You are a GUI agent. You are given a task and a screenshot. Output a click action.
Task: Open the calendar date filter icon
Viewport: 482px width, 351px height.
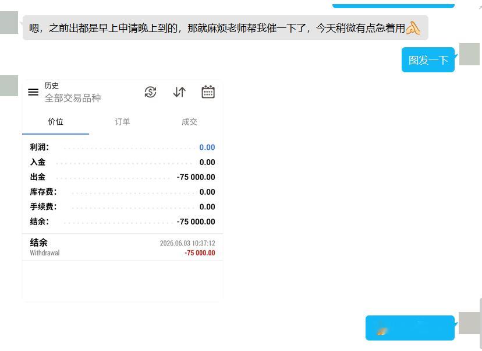tap(208, 92)
